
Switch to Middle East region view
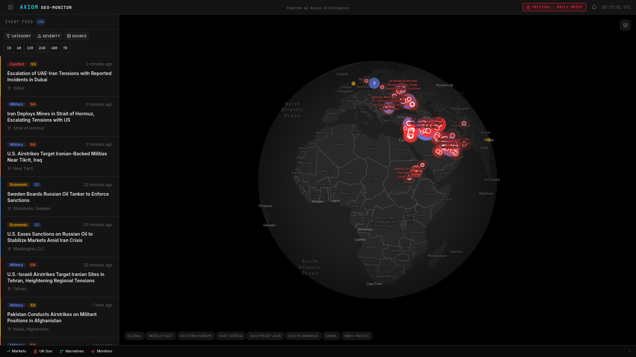[161, 336]
